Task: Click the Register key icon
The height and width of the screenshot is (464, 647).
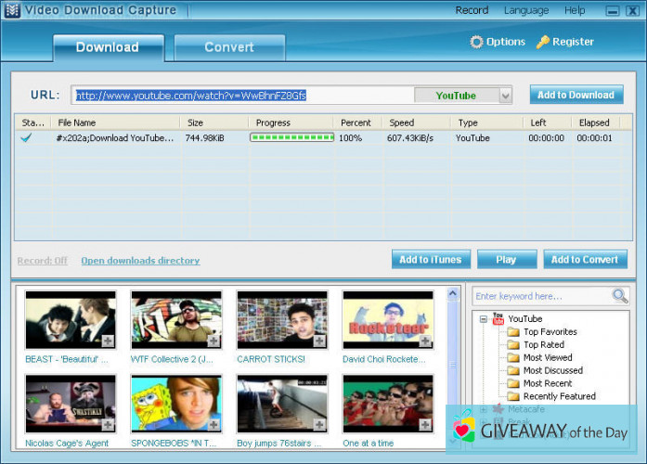Action: point(543,42)
